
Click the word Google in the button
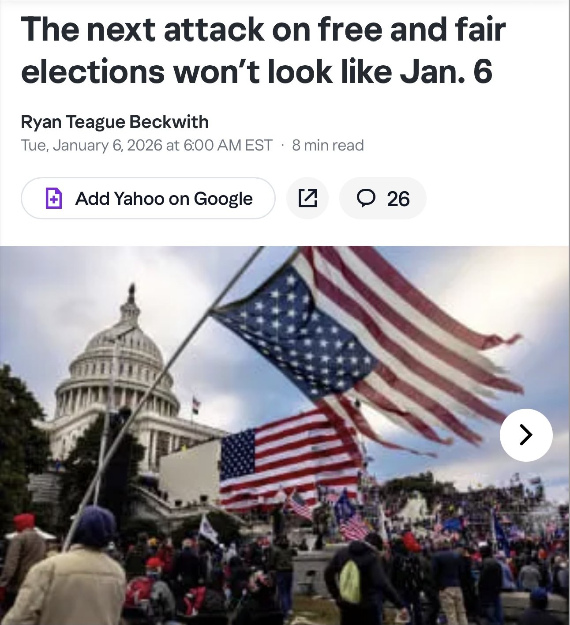pyautogui.click(x=223, y=199)
